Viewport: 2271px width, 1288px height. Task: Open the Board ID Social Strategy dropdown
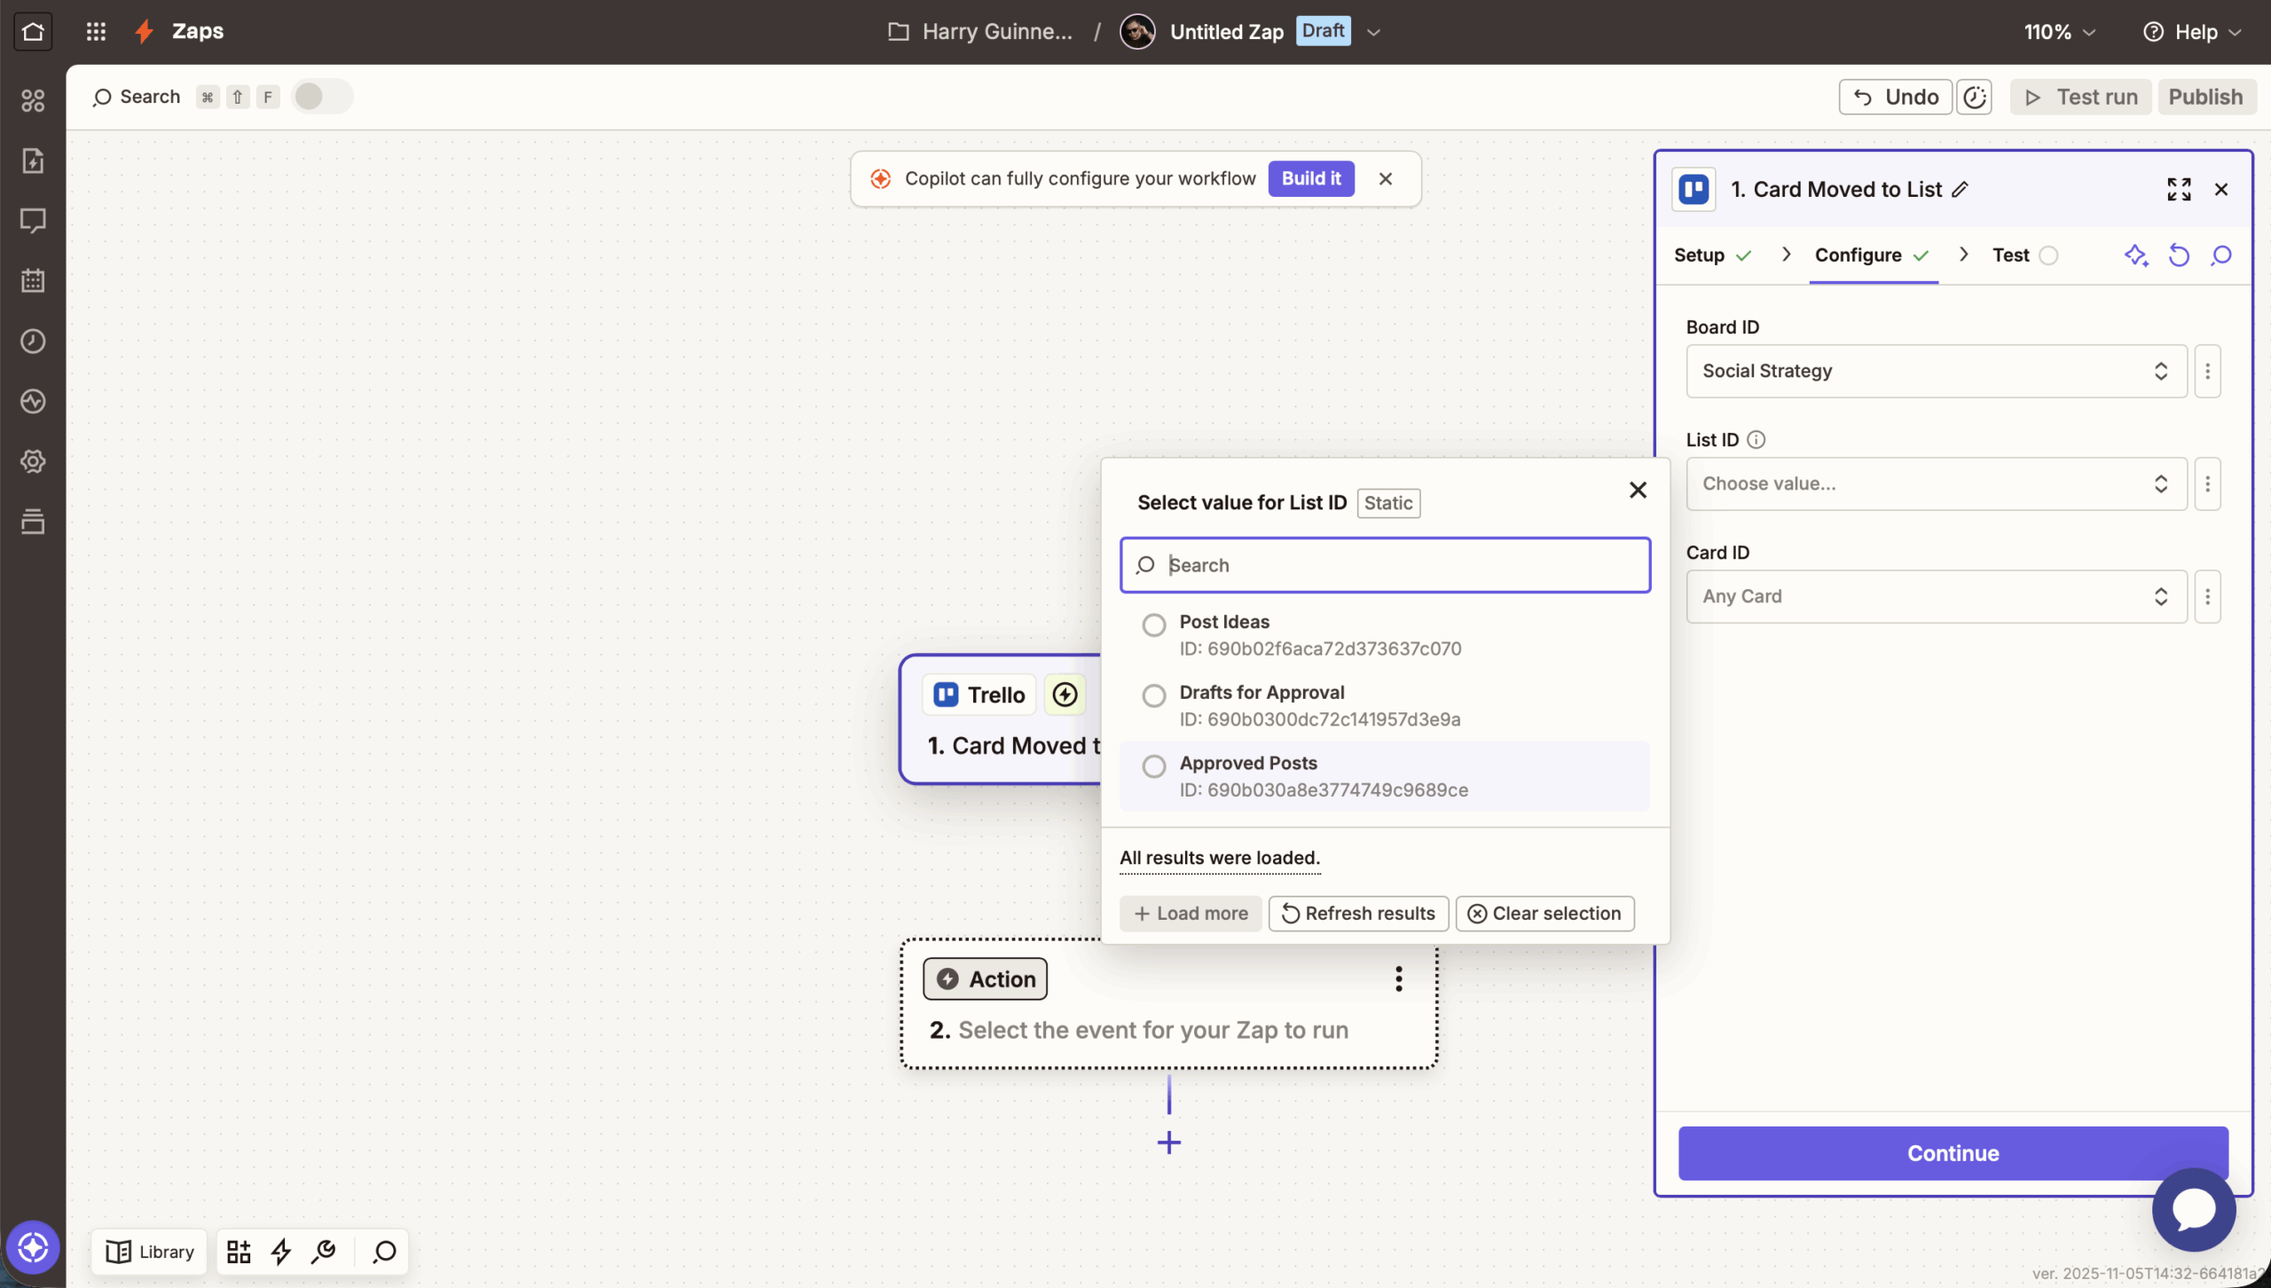coord(1936,371)
